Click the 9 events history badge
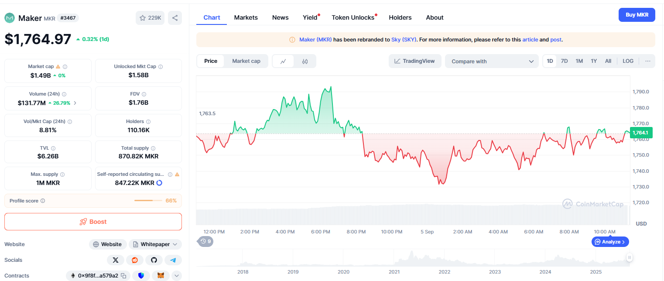 click(x=205, y=241)
